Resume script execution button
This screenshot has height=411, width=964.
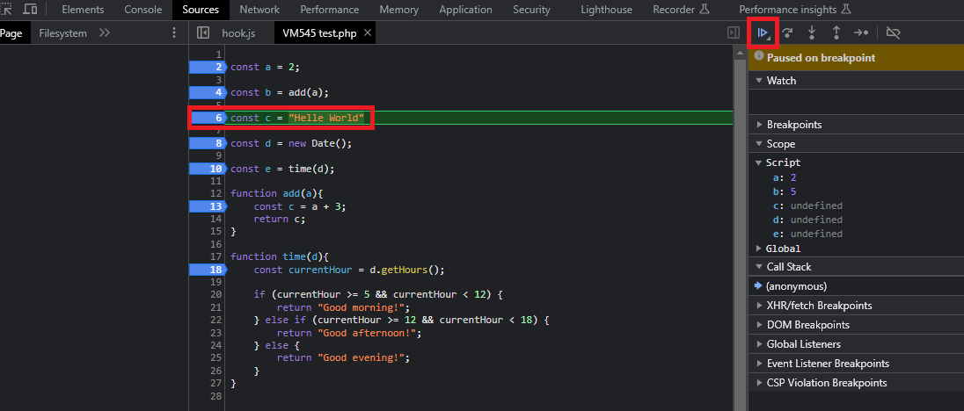pos(763,33)
